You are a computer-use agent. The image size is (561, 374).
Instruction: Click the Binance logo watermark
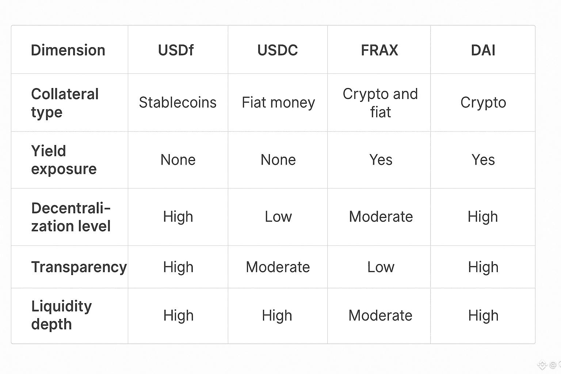(542, 365)
